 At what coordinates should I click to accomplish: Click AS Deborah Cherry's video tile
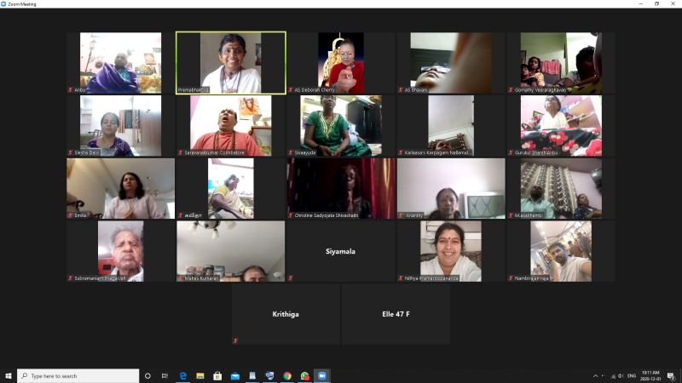pos(341,62)
